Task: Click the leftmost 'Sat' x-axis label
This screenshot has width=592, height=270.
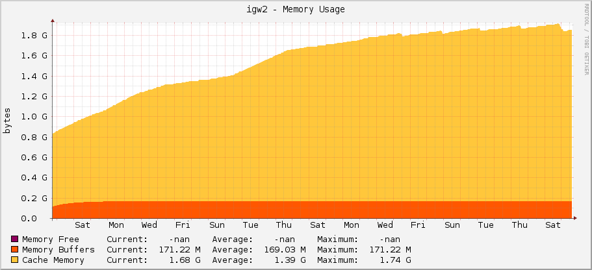Action: coord(83,225)
